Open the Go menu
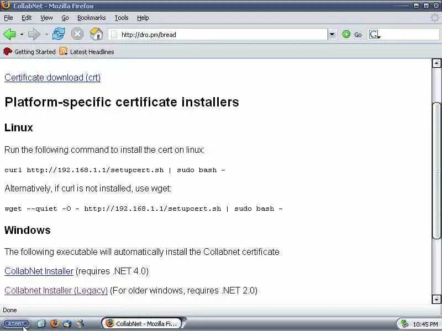 tap(65, 18)
